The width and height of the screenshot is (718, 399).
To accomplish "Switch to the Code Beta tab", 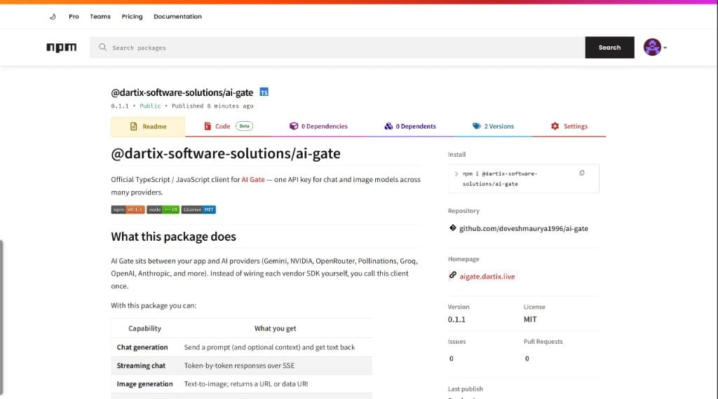I will point(228,126).
